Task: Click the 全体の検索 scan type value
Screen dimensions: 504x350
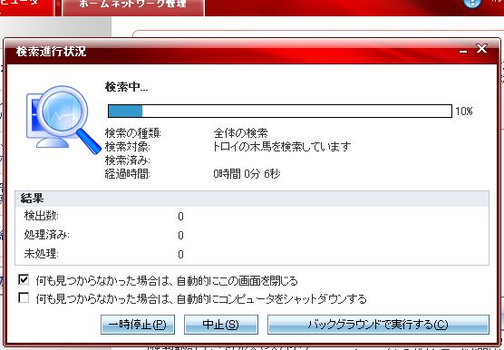Action: 240,132
